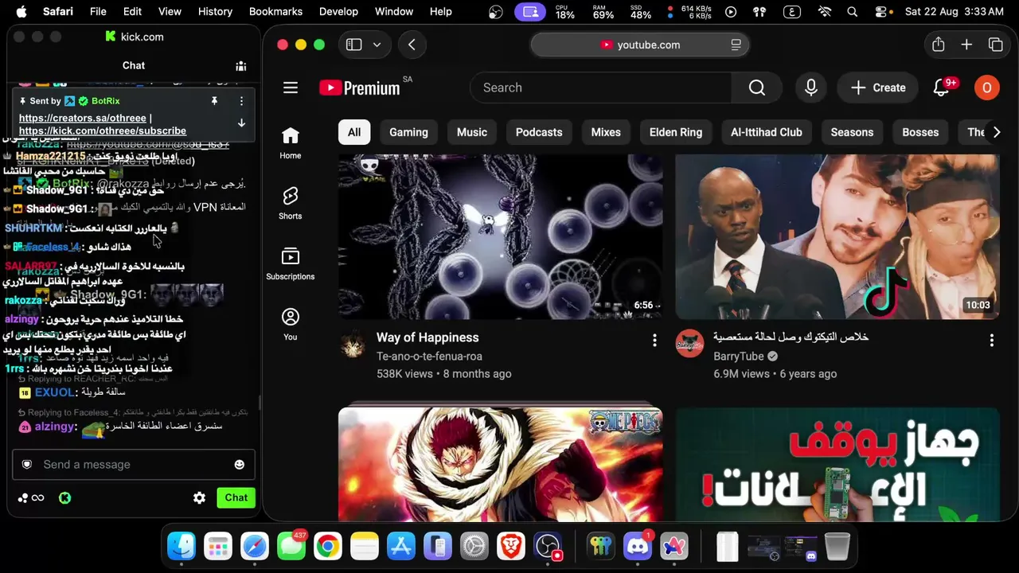Open the Te-ano-o-te-fenua-roa channel avatar
The height and width of the screenshot is (573, 1019).
pos(353,344)
